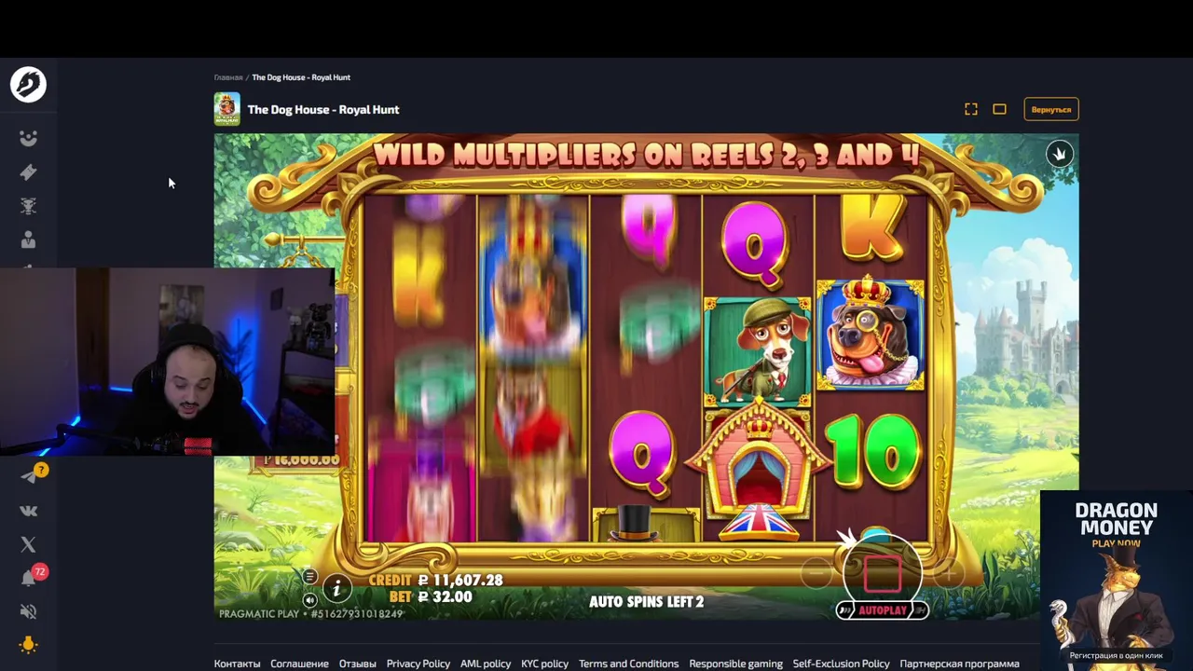Stop auto spins with red square button
Image resolution: width=1193 pixels, height=671 pixels.
tap(882, 573)
